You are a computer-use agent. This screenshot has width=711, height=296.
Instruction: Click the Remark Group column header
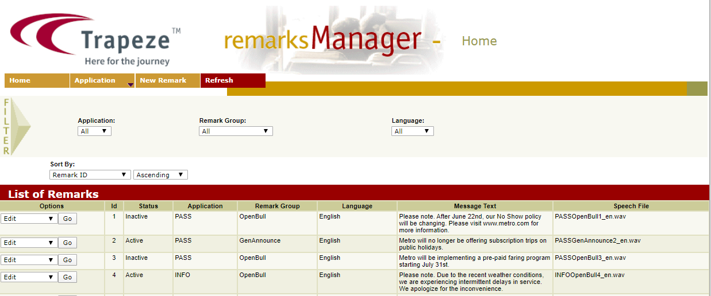[x=278, y=206]
